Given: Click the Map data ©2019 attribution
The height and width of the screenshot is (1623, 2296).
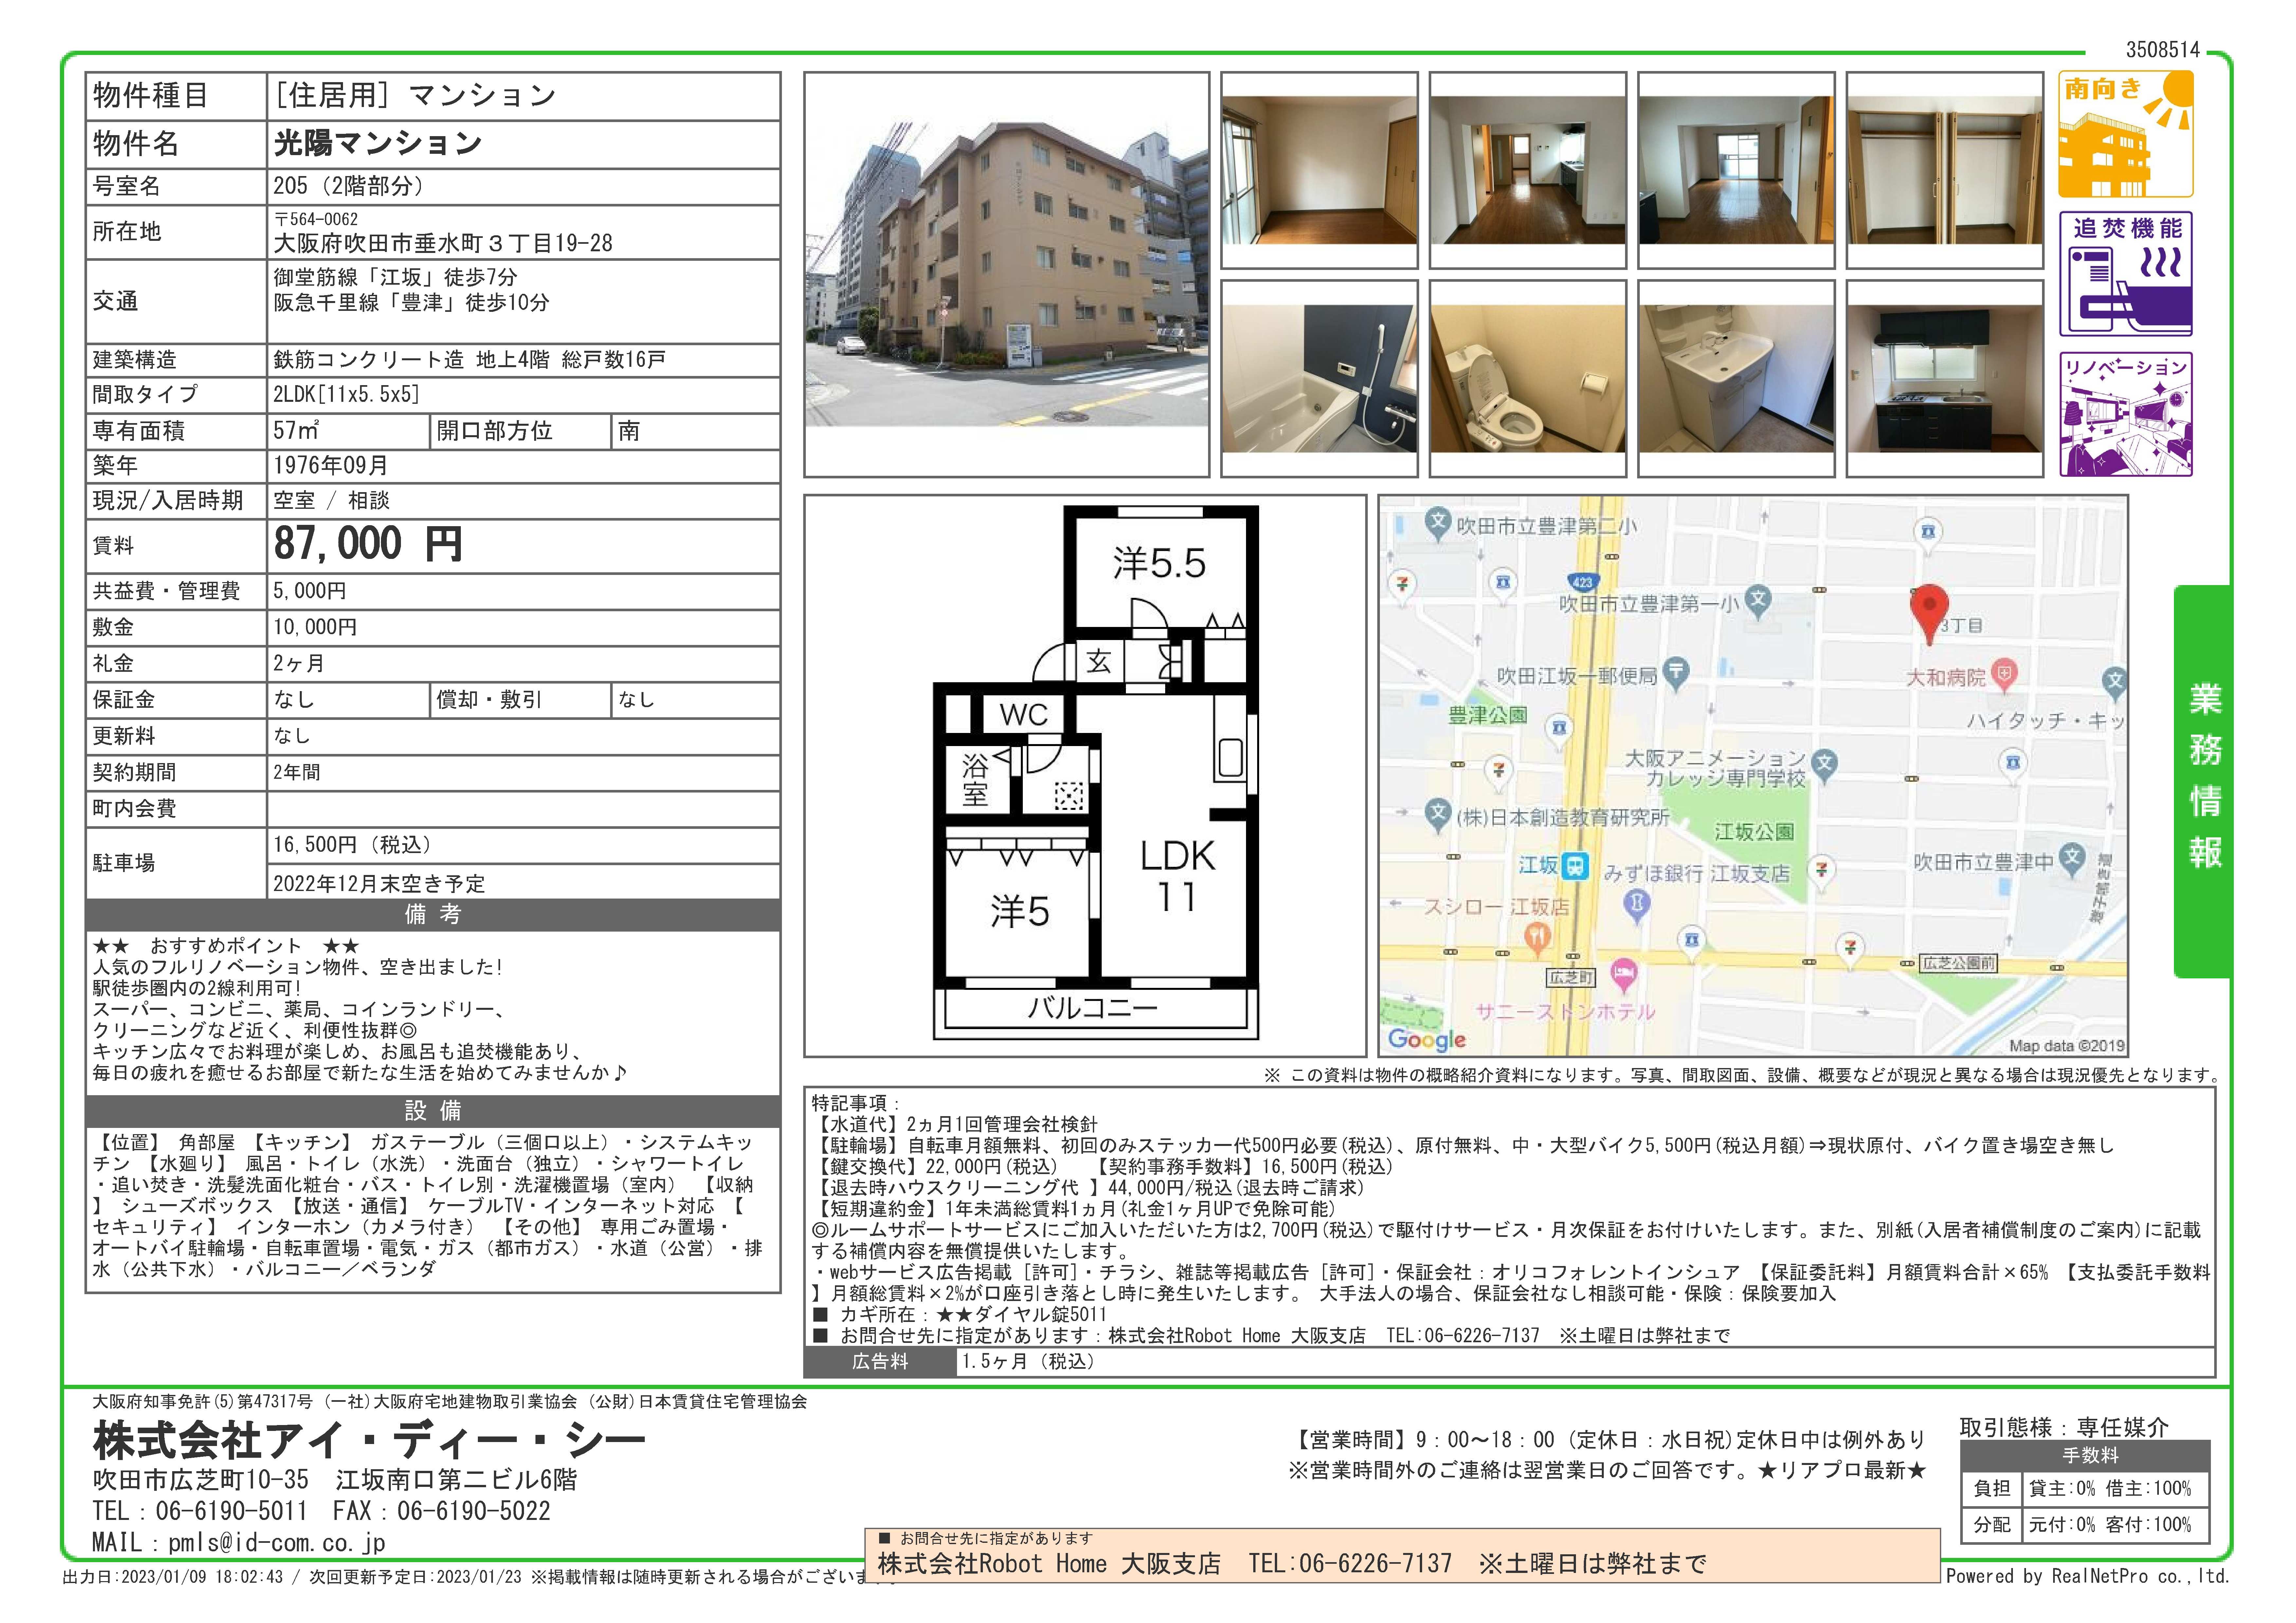Looking at the screenshot, I should pos(2067,1046).
